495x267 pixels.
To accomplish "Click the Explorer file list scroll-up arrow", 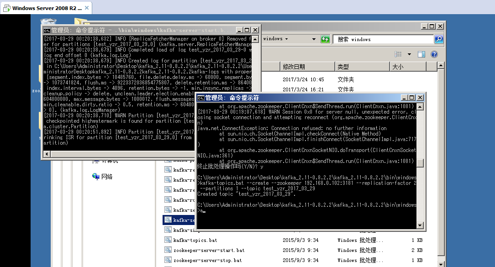I will pos(441,66).
